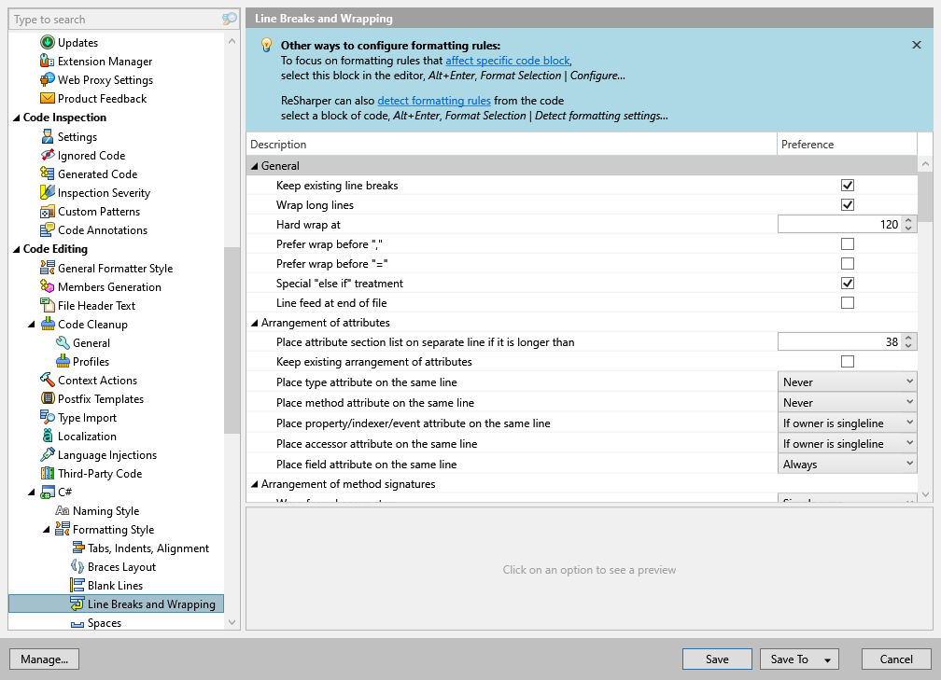Viewport: 941px width, 680px height.
Task: Click the Updates icon in tree
Action: pyautogui.click(x=48, y=43)
